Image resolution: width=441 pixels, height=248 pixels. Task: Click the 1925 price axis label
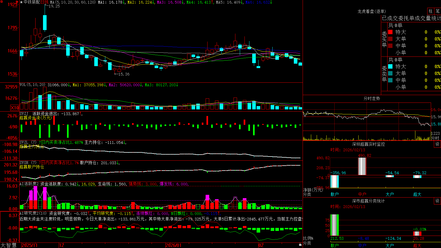click(13, 4)
